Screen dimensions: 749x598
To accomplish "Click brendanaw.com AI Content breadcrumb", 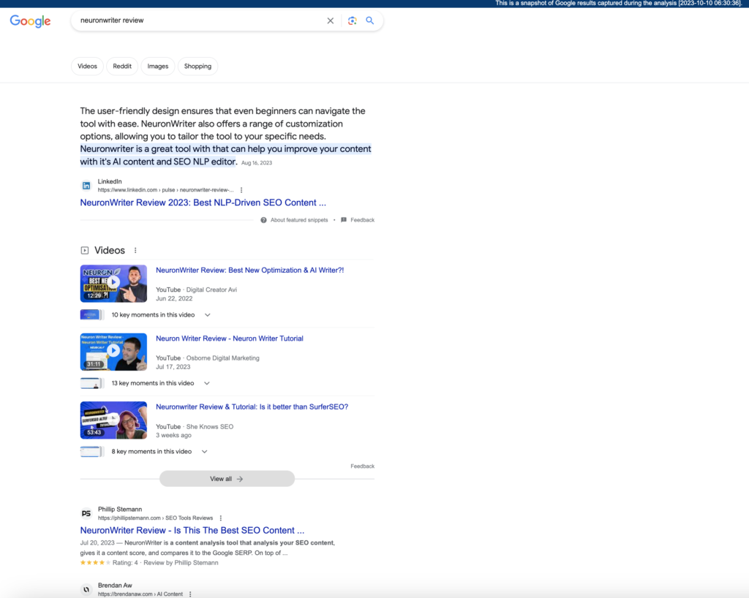I will click(x=140, y=594).
